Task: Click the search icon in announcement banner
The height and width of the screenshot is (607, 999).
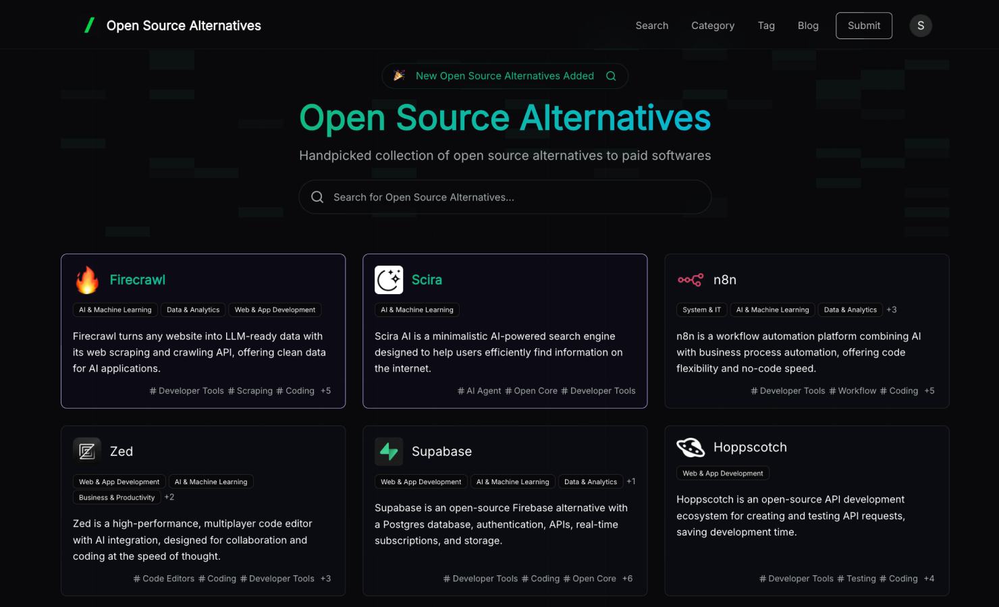Action: pyautogui.click(x=611, y=76)
